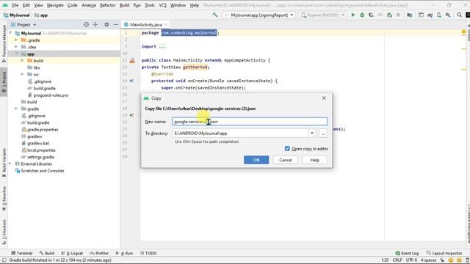Collapse all with the Project panel icon
Viewport: 470px width, 264px height.
click(x=95, y=24)
